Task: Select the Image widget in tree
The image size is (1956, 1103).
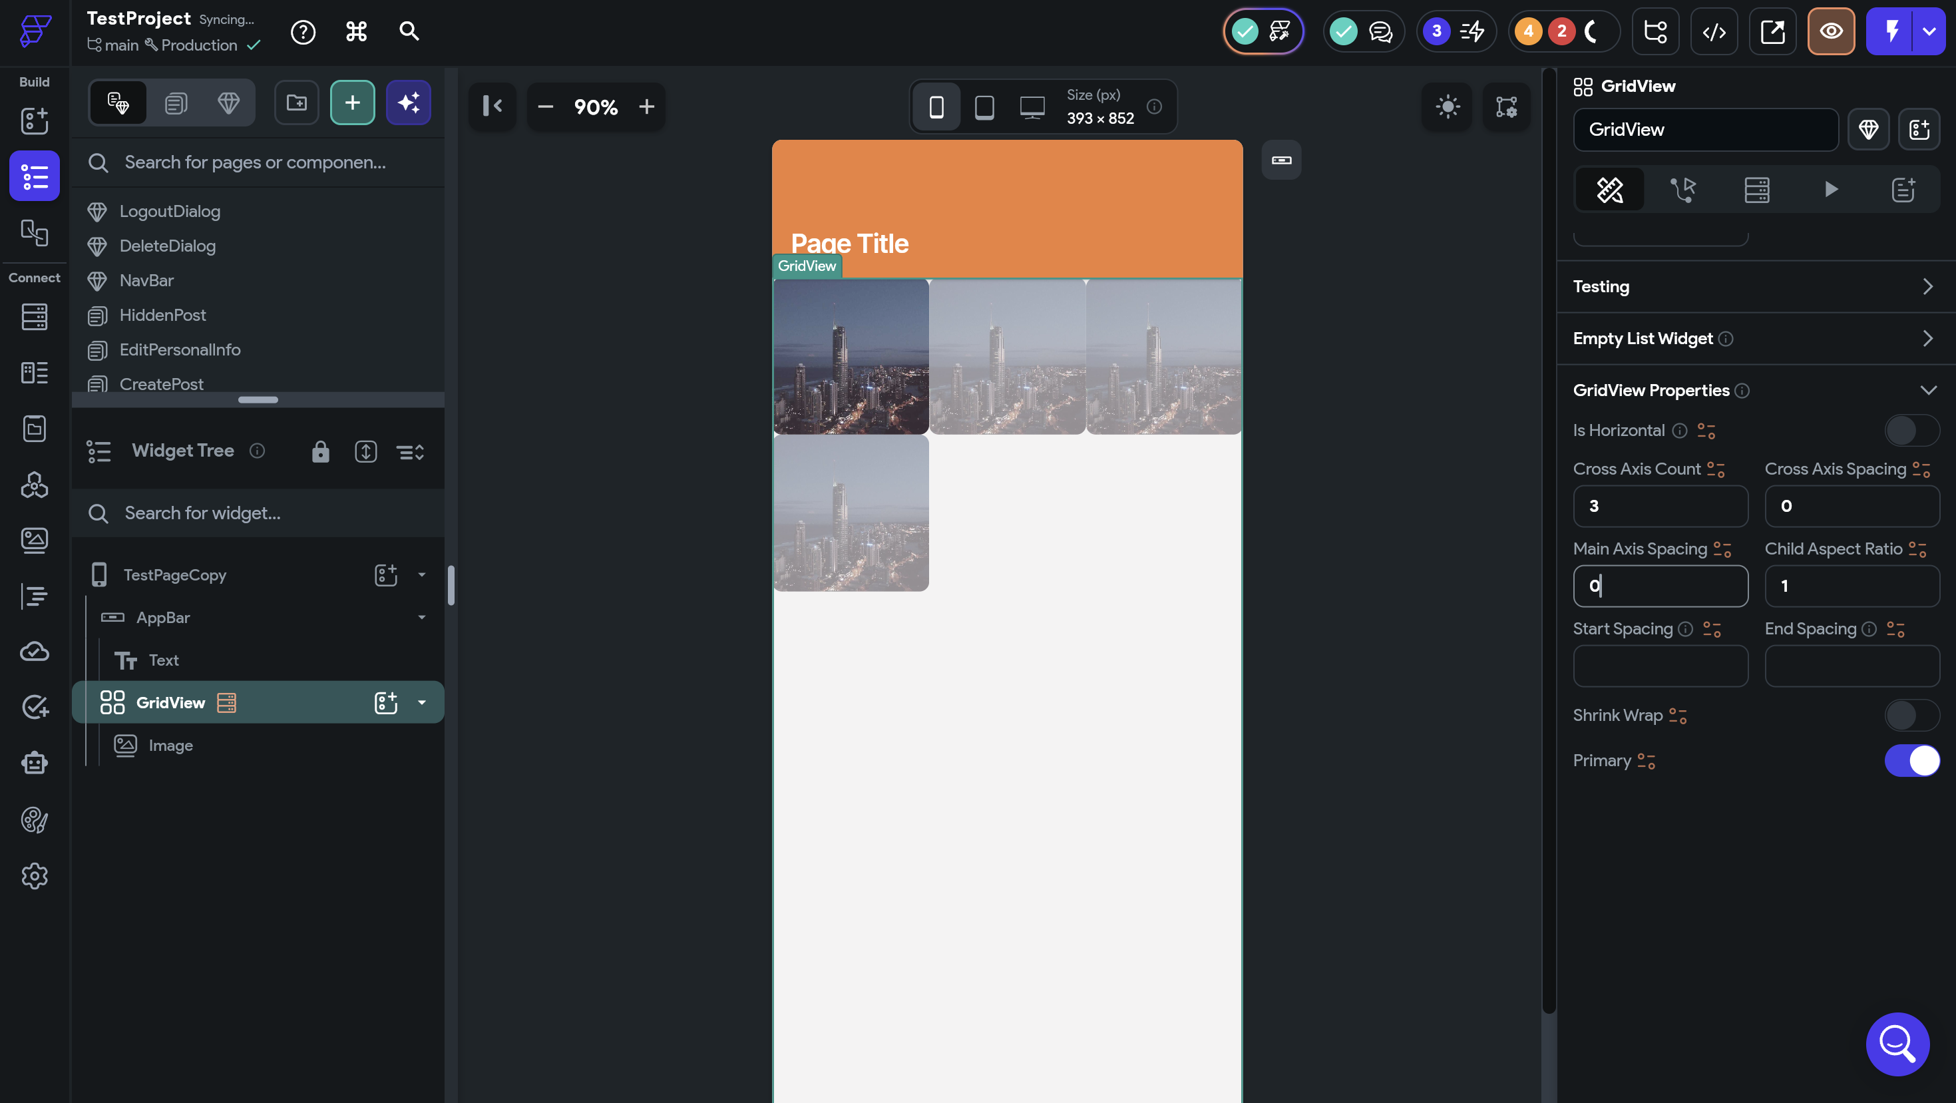Action: [171, 746]
